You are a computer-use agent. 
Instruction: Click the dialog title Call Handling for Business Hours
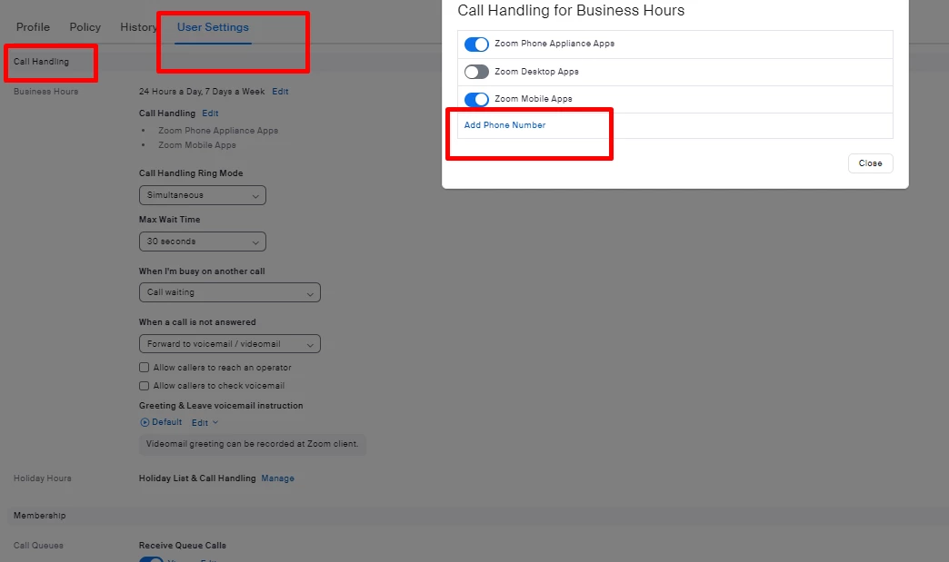point(571,10)
